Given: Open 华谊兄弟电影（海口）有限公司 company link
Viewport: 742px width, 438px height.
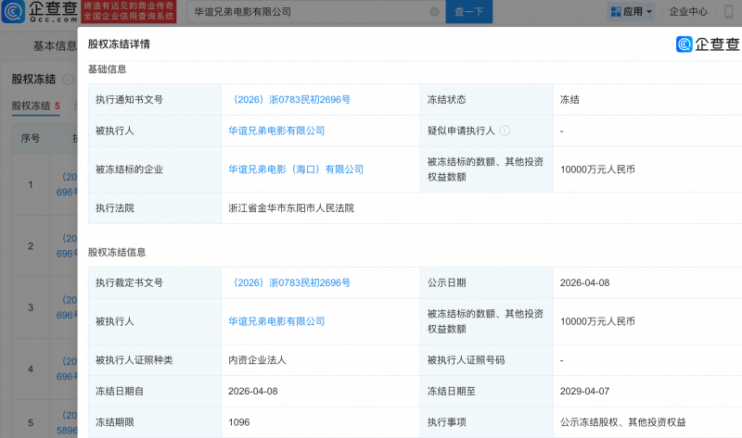Looking at the screenshot, I should point(296,169).
